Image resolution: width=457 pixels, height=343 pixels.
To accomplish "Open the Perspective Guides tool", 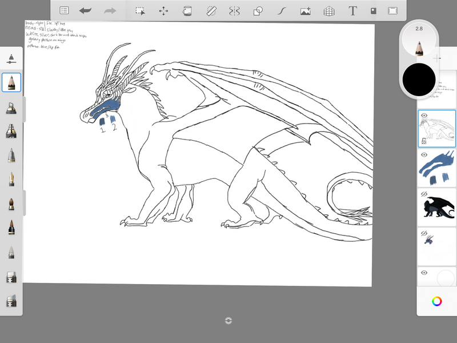I will (x=329, y=10).
